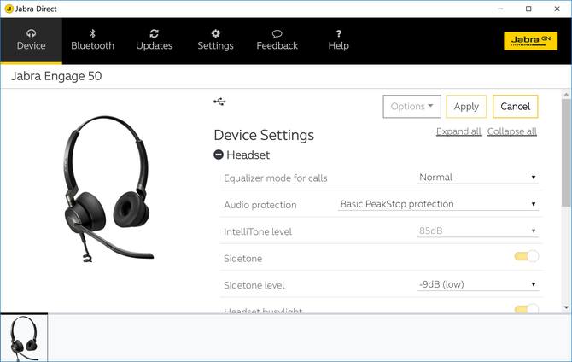The image size is (572, 362).
Task: Click the Expand all link
Action: (x=458, y=131)
